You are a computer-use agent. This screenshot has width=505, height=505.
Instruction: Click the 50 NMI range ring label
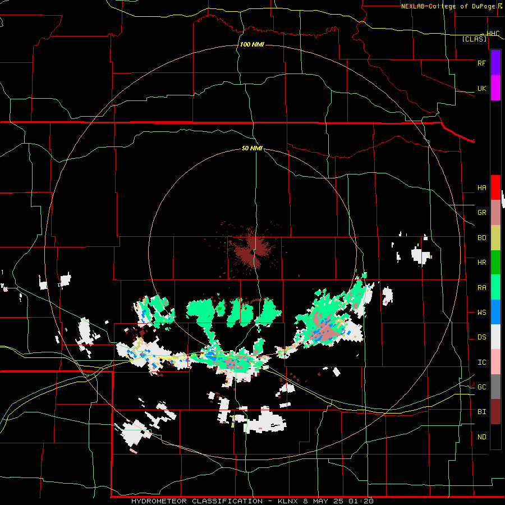tap(252, 148)
